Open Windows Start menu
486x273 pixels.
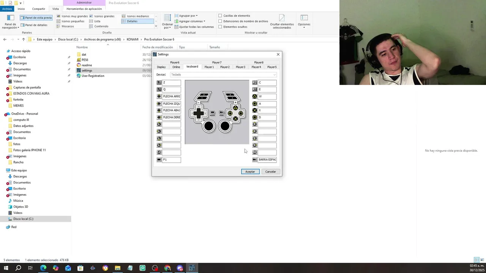[x=6, y=268]
